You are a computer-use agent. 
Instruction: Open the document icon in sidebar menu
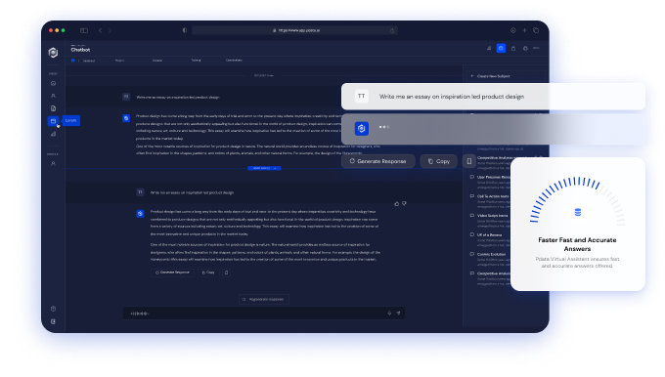click(x=53, y=108)
